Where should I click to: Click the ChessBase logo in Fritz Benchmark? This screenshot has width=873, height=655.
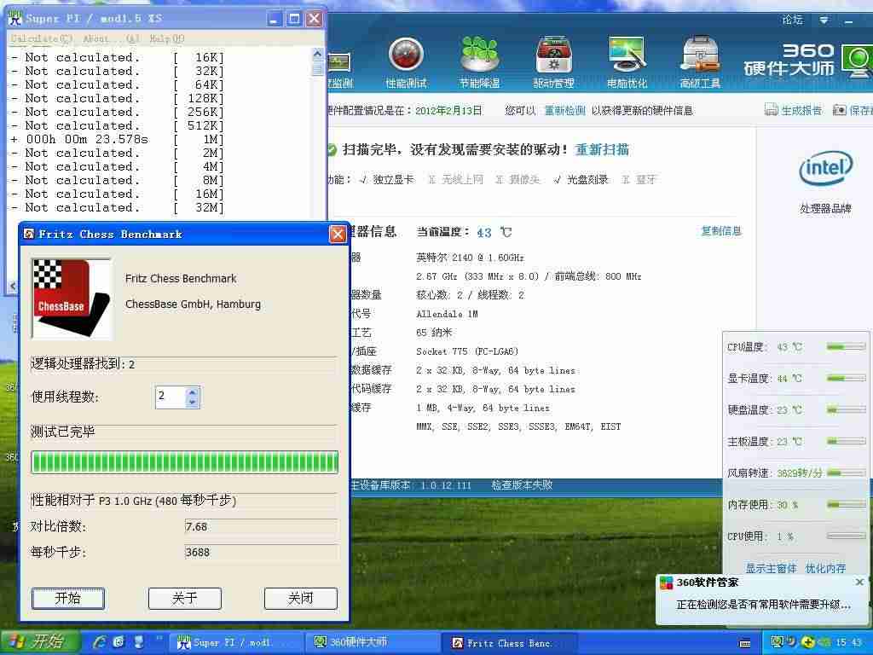pos(72,299)
